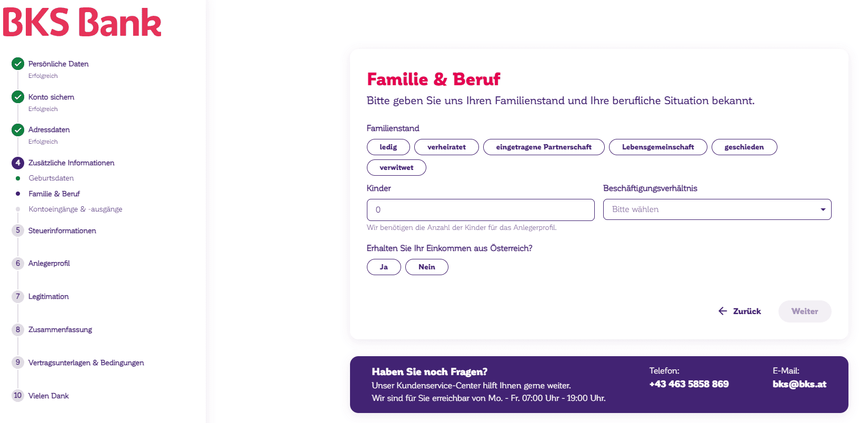This screenshot has height=423, width=859.
Task: Select 'Ja' for income from Österreich
Action: 384,267
